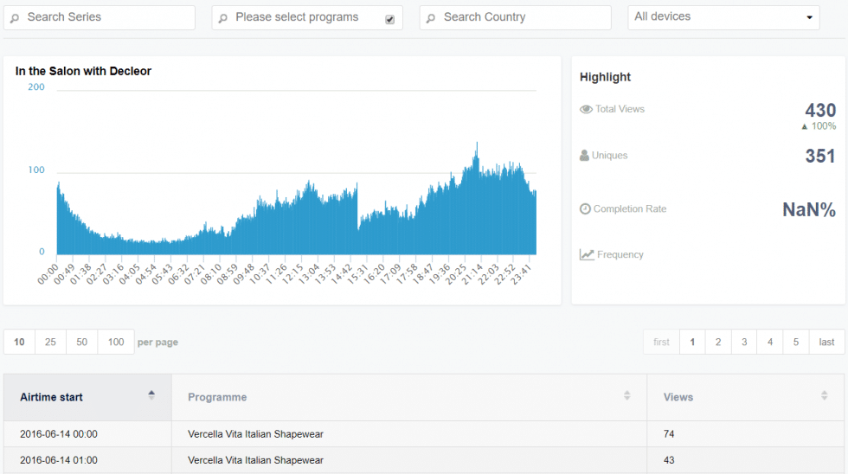Click the clock icon beside Completion Rate
Viewport: 848px width, 474px height.
coord(586,209)
